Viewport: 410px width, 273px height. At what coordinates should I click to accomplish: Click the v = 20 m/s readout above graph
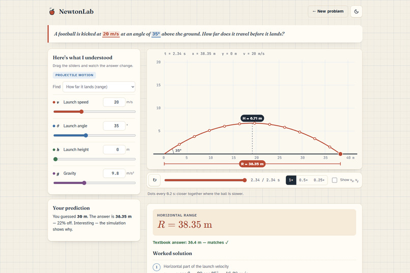254,53
